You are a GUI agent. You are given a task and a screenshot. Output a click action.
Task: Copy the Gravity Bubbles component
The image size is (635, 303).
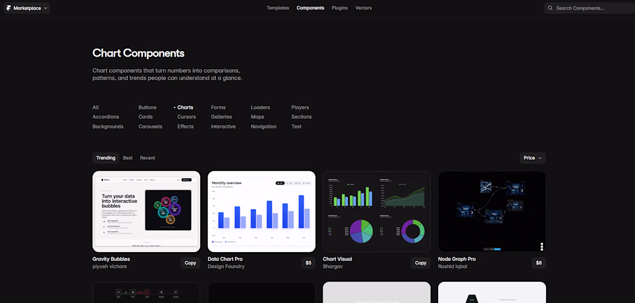click(190, 263)
